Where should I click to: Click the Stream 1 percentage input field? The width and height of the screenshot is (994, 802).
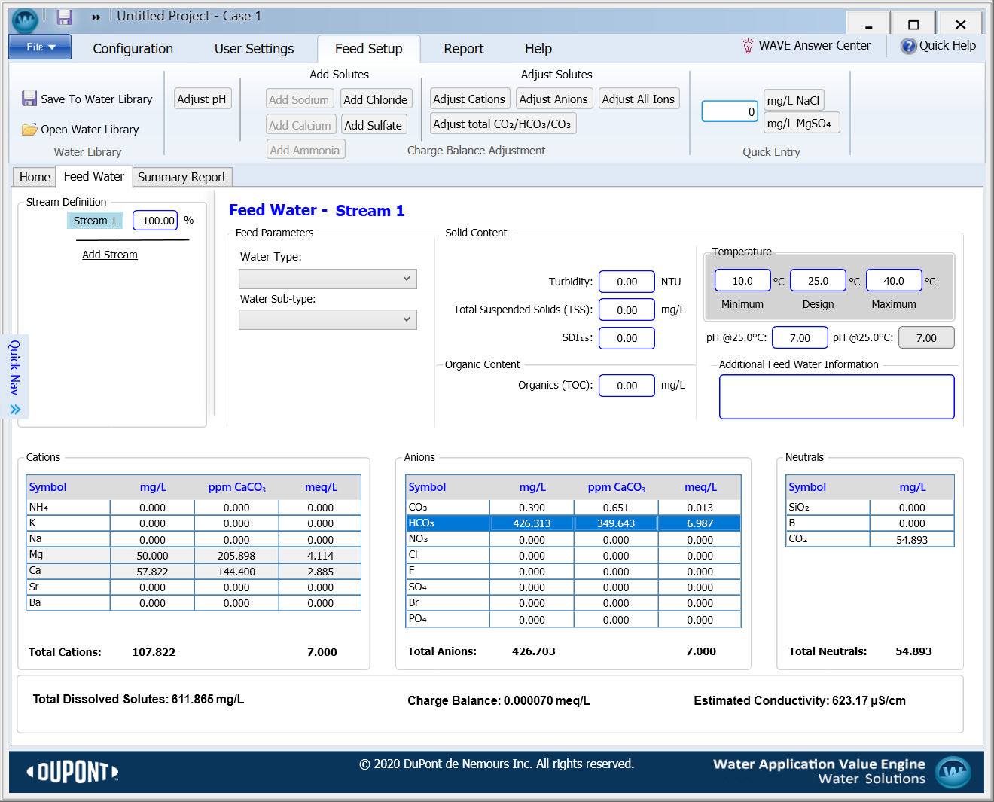(x=155, y=220)
